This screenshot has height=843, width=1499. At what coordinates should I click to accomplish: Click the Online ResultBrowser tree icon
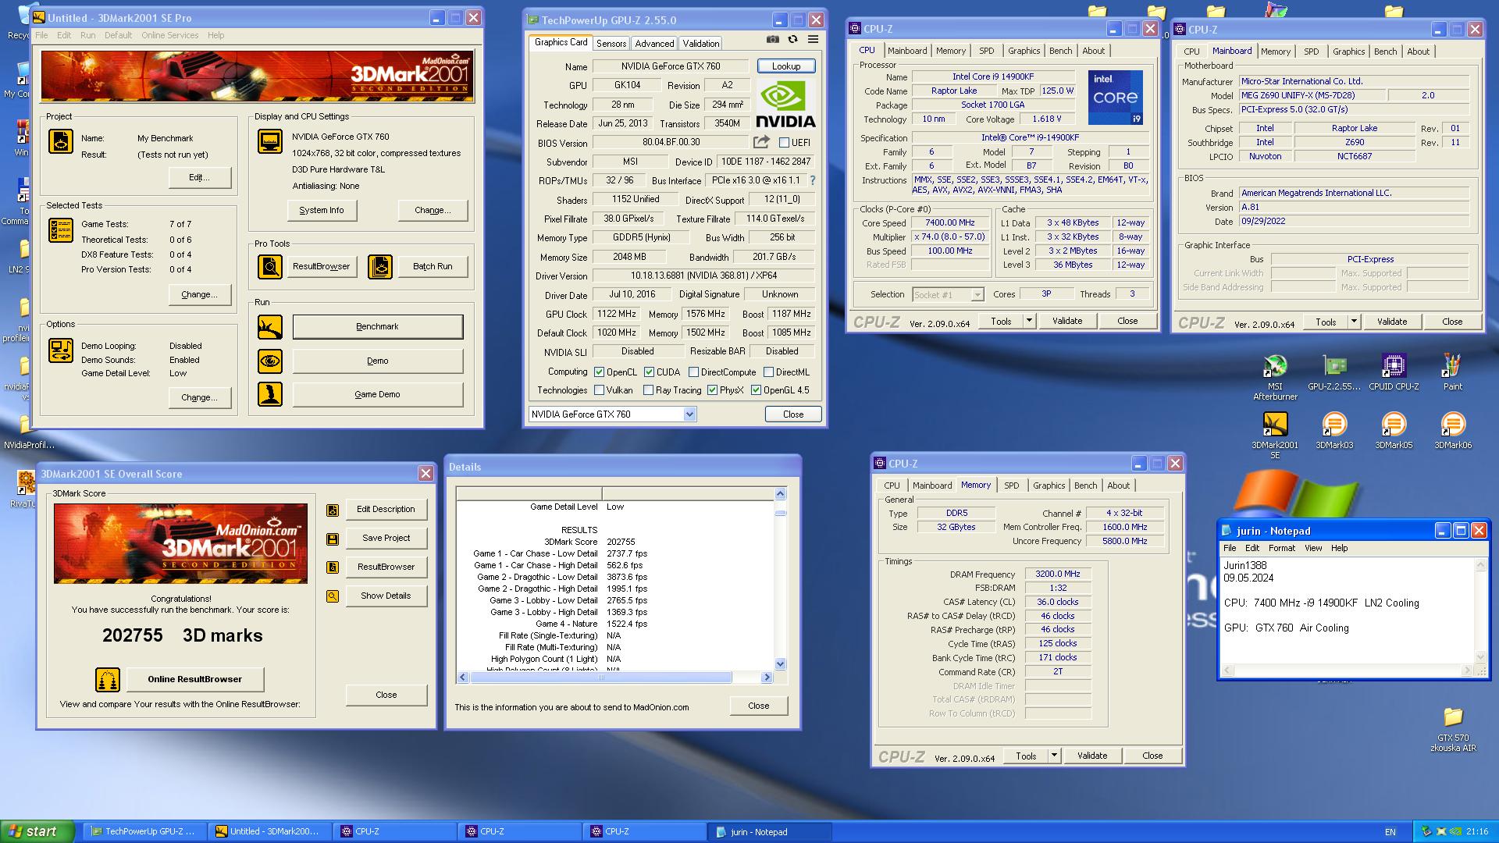[108, 679]
